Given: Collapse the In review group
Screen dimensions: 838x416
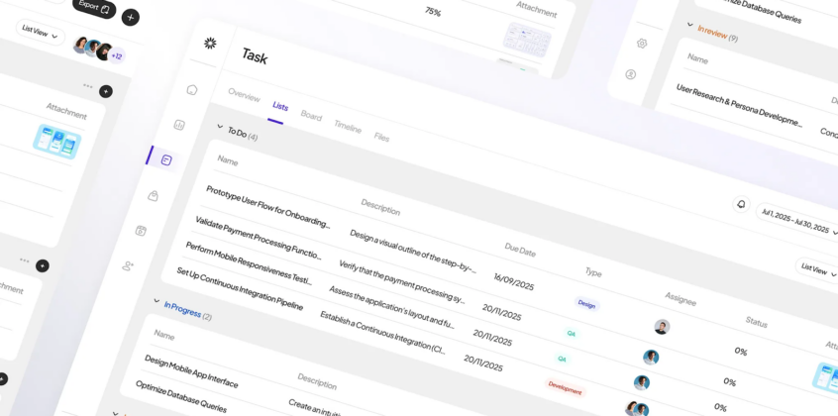Looking at the screenshot, I should coord(690,25).
